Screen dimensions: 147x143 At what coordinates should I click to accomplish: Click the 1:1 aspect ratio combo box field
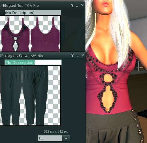click(50, 138)
